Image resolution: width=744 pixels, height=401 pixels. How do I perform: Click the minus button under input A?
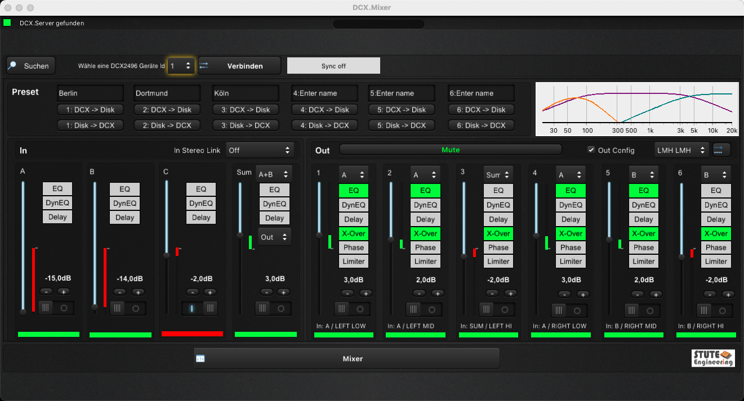pos(47,291)
